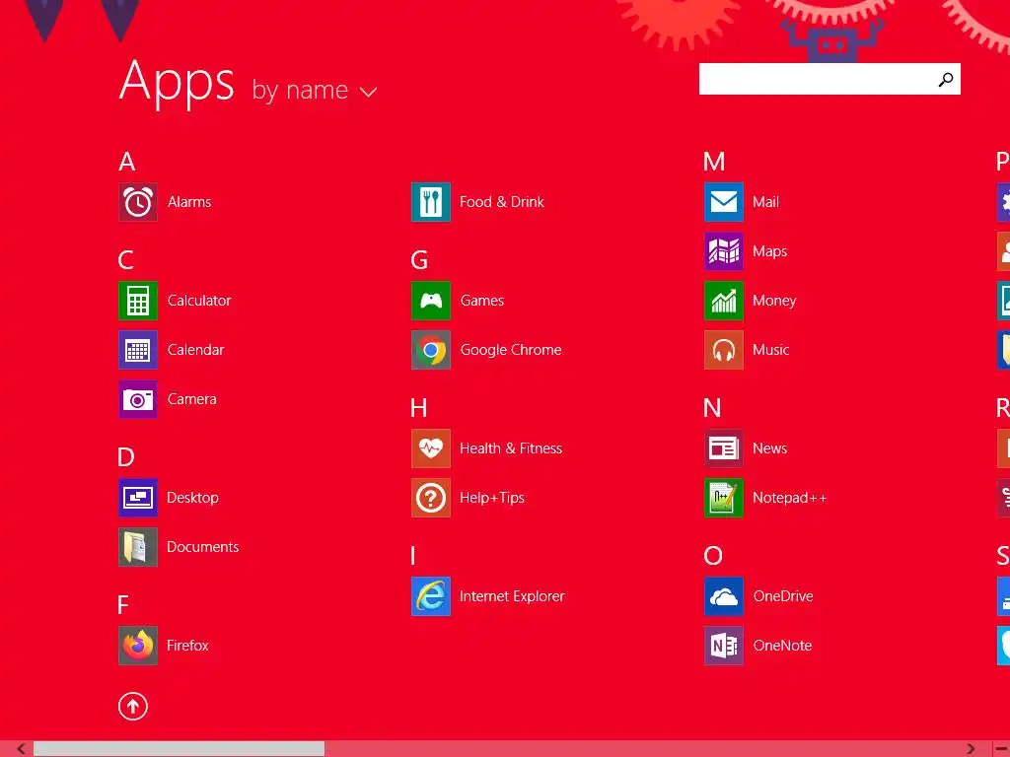Launch the Notepad++ icon
The width and height of the screenshot is (1010, 757).
[724, 498]
